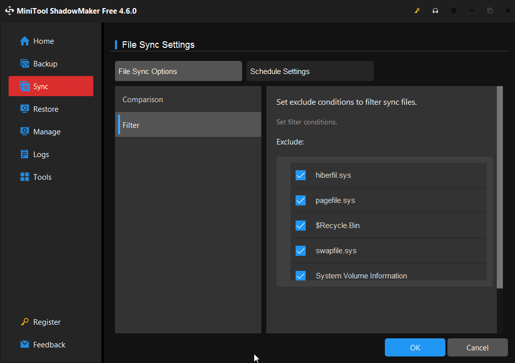The height and width of the screenshot is (363, 515).
Task: Click the 'Exclude:' label
Action: coord(290,142)
